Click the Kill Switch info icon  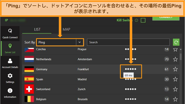(136, 20)
